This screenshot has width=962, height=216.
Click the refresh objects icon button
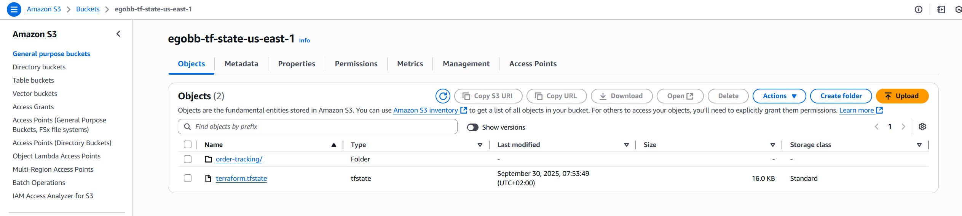tap(443, 96)
